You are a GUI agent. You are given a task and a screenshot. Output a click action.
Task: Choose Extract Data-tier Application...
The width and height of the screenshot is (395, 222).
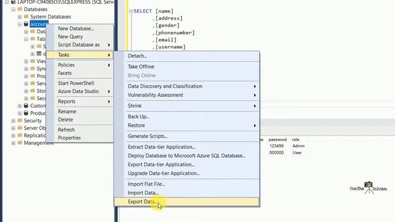coord(162,147)
